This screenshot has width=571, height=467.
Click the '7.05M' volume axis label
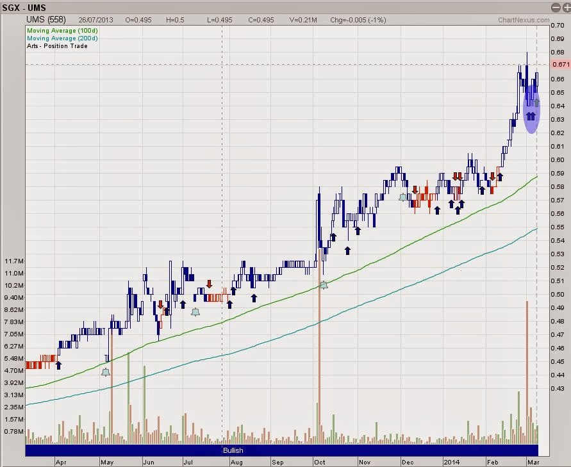[14, 334]
